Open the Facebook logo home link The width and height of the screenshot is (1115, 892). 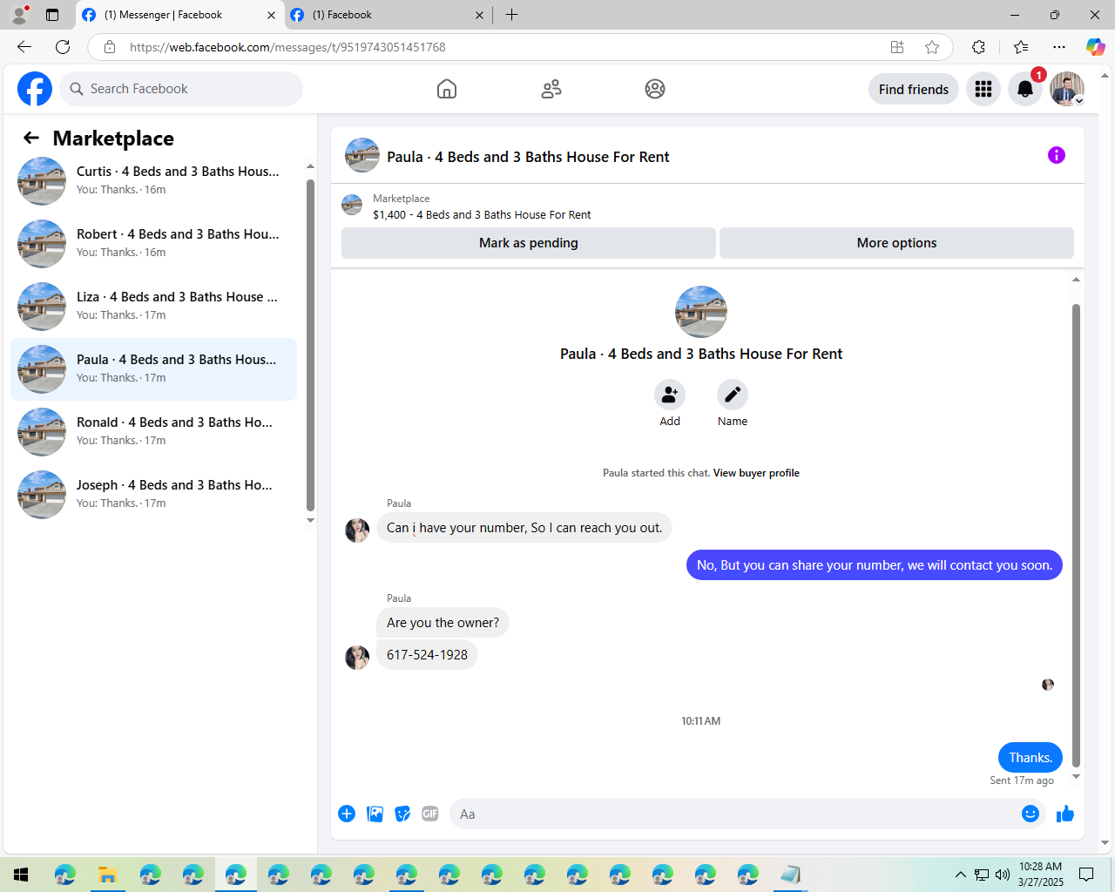(x=35, y=89)
